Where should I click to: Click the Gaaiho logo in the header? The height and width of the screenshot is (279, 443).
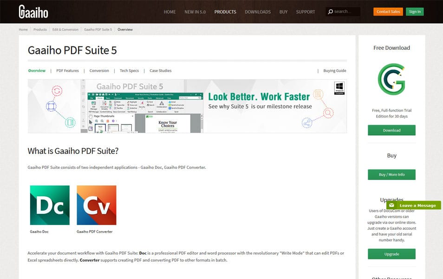33,12
